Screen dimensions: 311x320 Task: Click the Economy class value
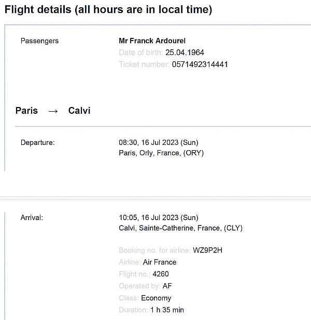point(156,298)
